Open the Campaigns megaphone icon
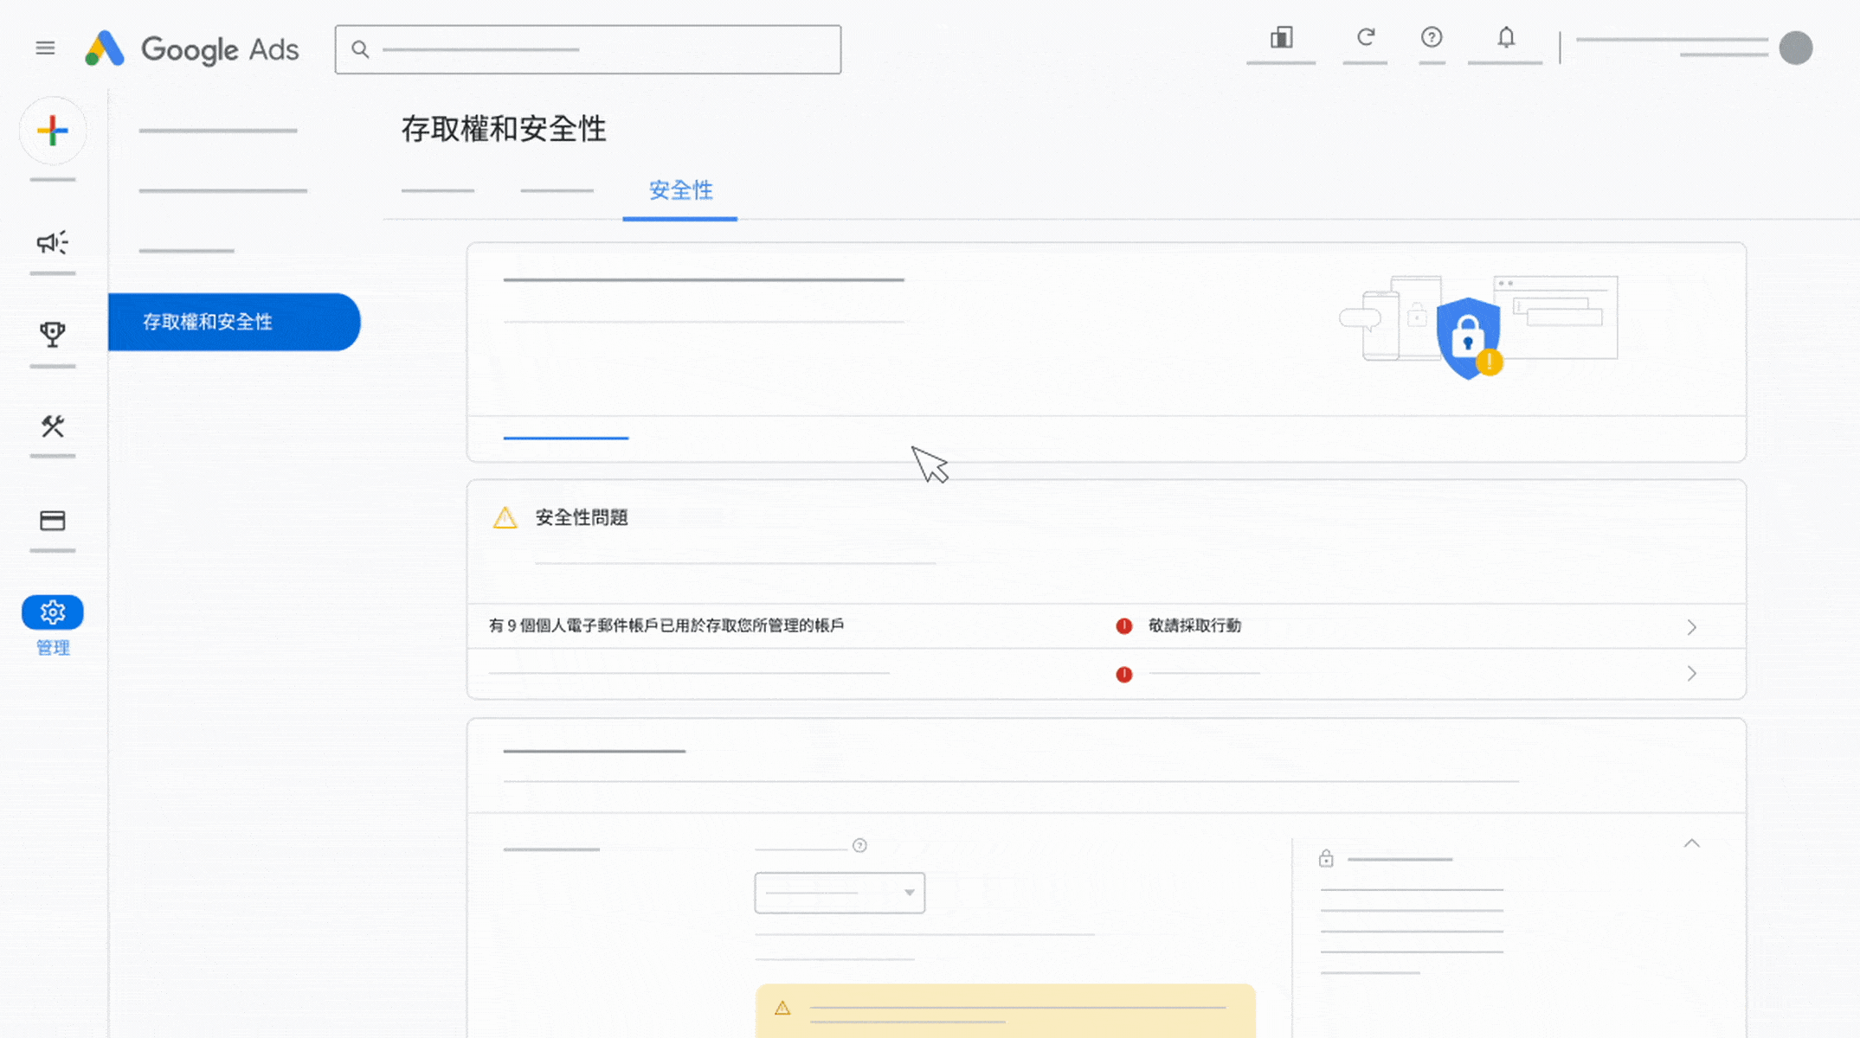Viewport: 1860px width, 1038px height. coord(52,242)
